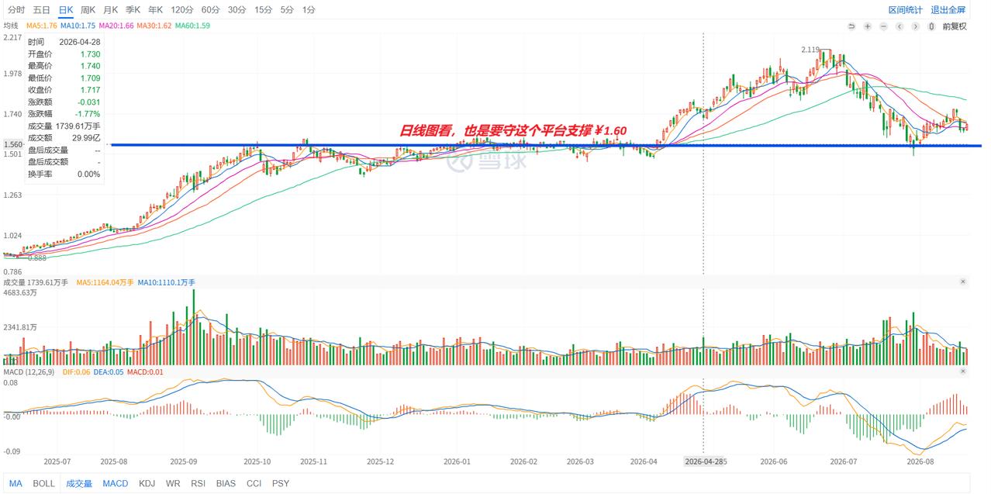Toggle the CCI indicator
The image size is (991, 494).
click(x=254, y=483)
